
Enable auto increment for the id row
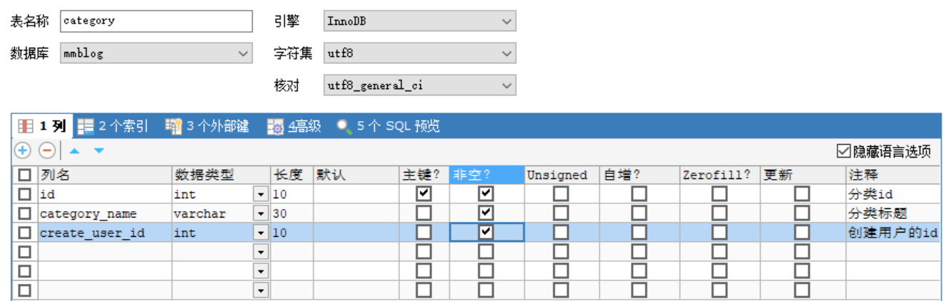coord(639,193)
